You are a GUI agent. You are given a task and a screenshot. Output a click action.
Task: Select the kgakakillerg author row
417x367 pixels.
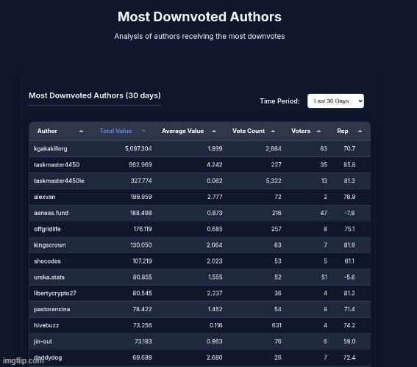click(x=200, y=148)
